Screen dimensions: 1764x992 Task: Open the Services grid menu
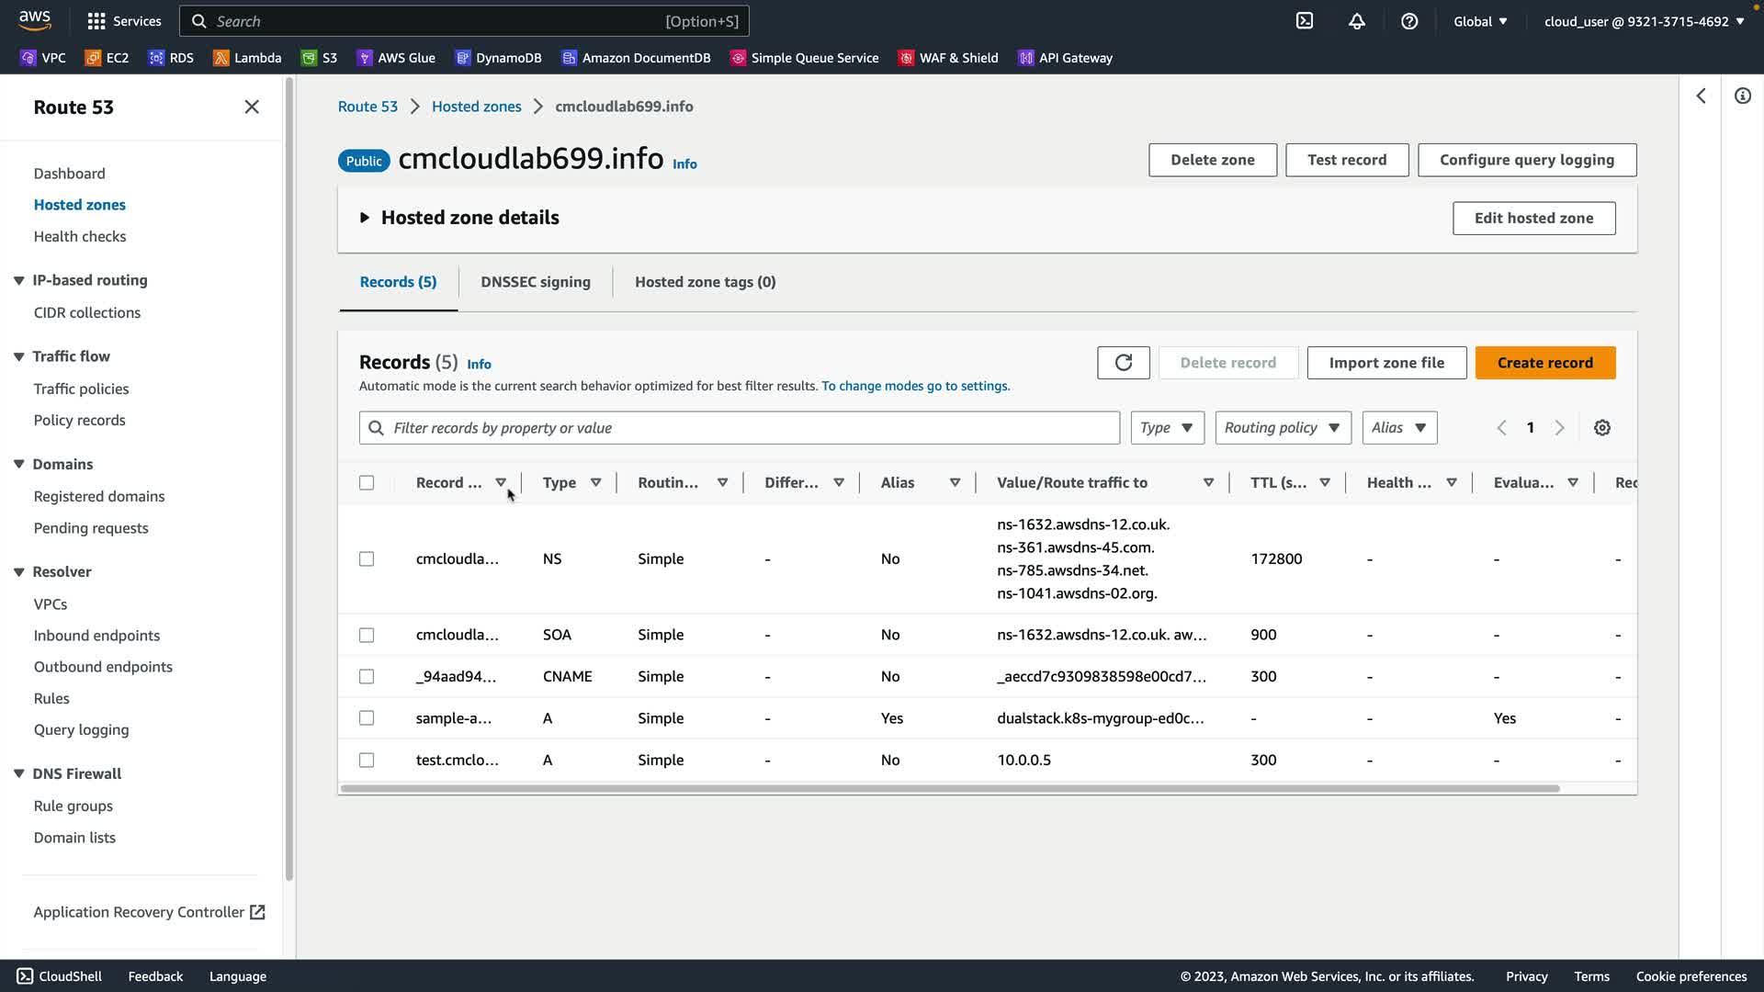[x=124, y=21]
